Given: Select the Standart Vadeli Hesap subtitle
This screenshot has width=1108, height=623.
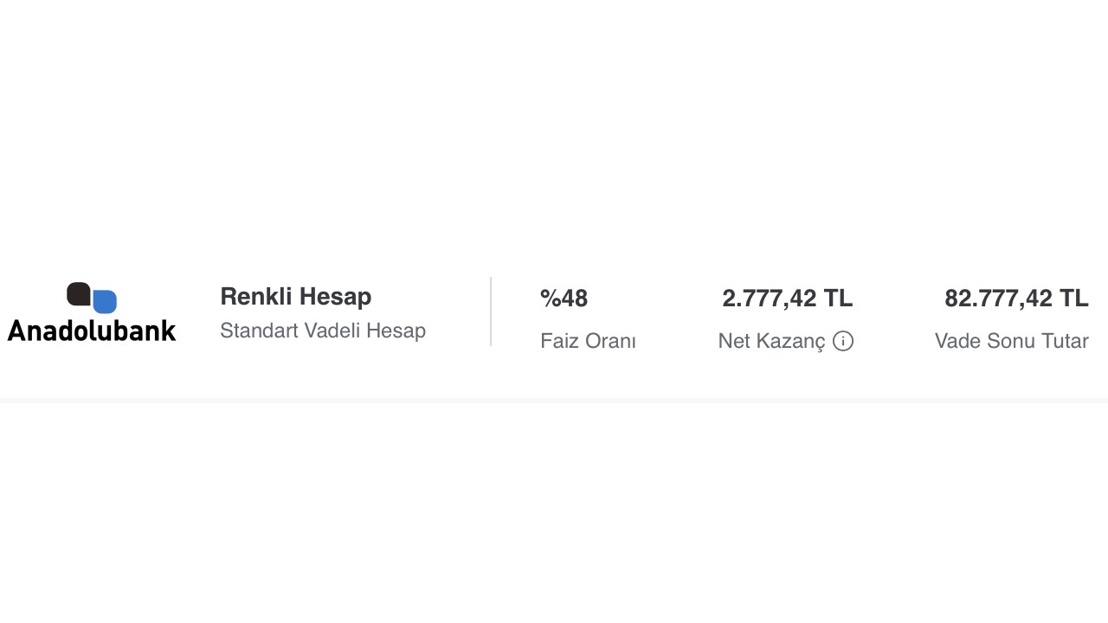Looking at the screenshot, I should [323, 331].
